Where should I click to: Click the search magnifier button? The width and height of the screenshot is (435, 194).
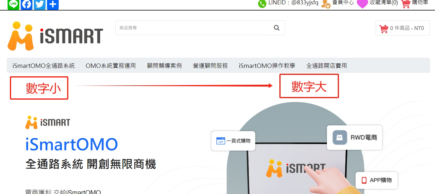pyautogui.click(x=277, y=28)
